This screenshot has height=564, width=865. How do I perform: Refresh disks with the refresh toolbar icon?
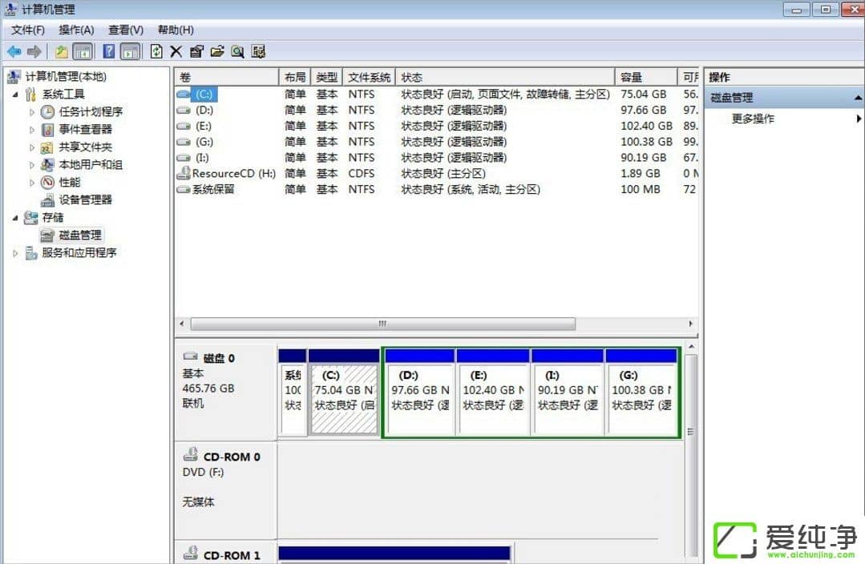coord(156,51)
